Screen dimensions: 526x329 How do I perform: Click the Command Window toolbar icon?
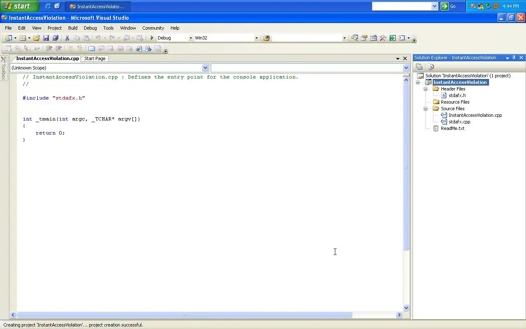[402, 38]
